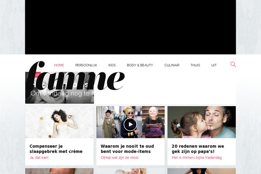Click 'Het is immers bijna Vaderdag' subtitle
This screenshot has height=174, width=261.
click(197, 157)
